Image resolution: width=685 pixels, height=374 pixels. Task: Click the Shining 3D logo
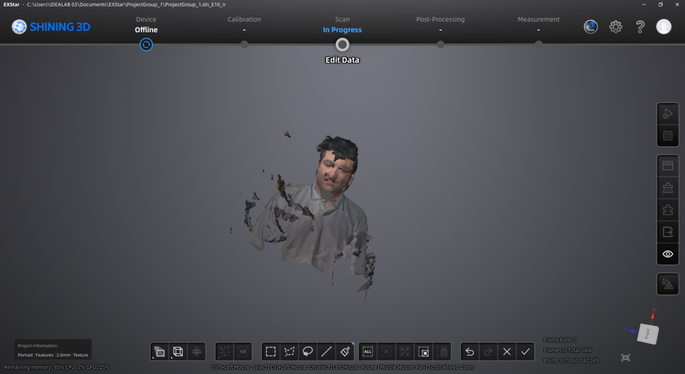pyautogui.click(x=51, y=27)
